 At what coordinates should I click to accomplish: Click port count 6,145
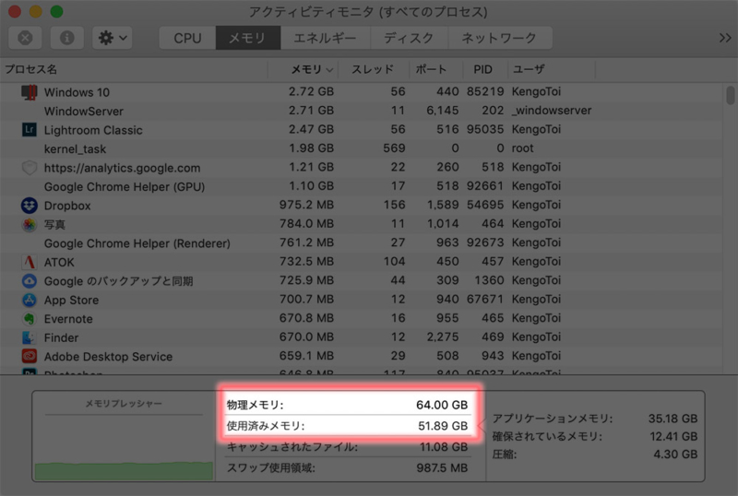click(x=443, y=111)
